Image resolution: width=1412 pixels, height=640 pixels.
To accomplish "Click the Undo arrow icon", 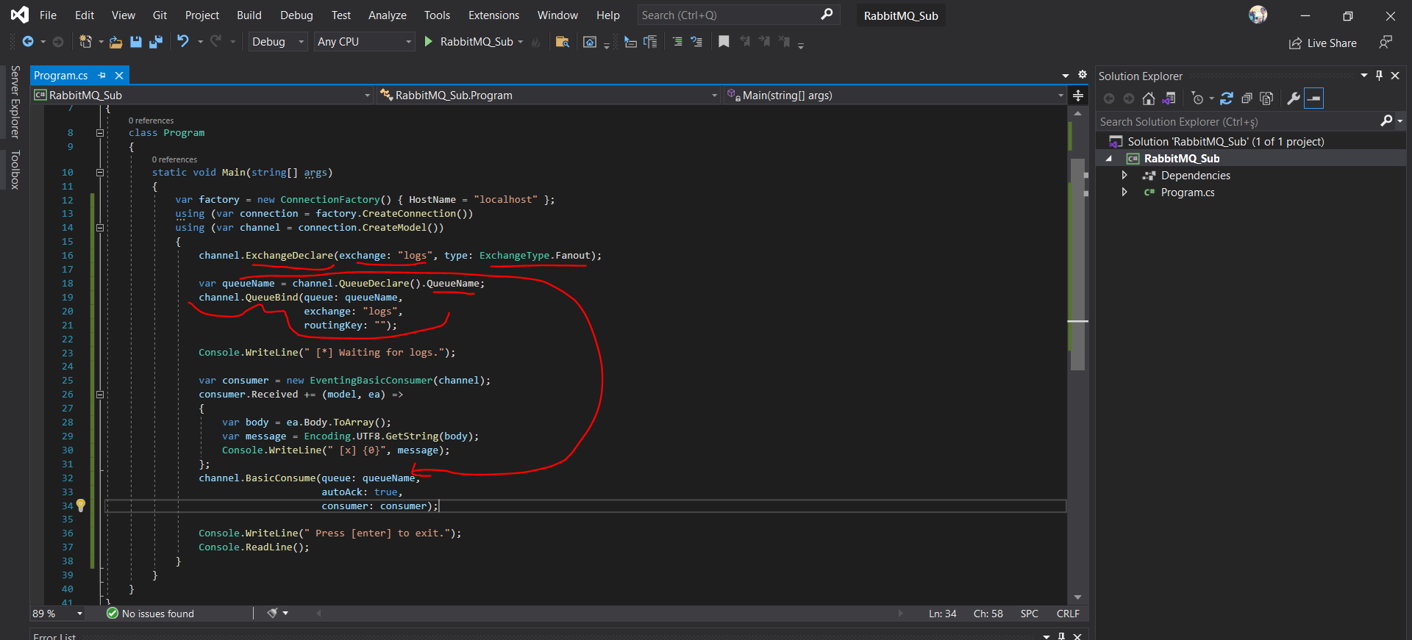I will 183,42.
